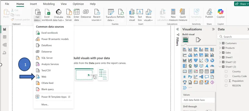The width and height of the screenshot is (249, 111).
Task: Add a Gauge visual
Action: [212, 66]
